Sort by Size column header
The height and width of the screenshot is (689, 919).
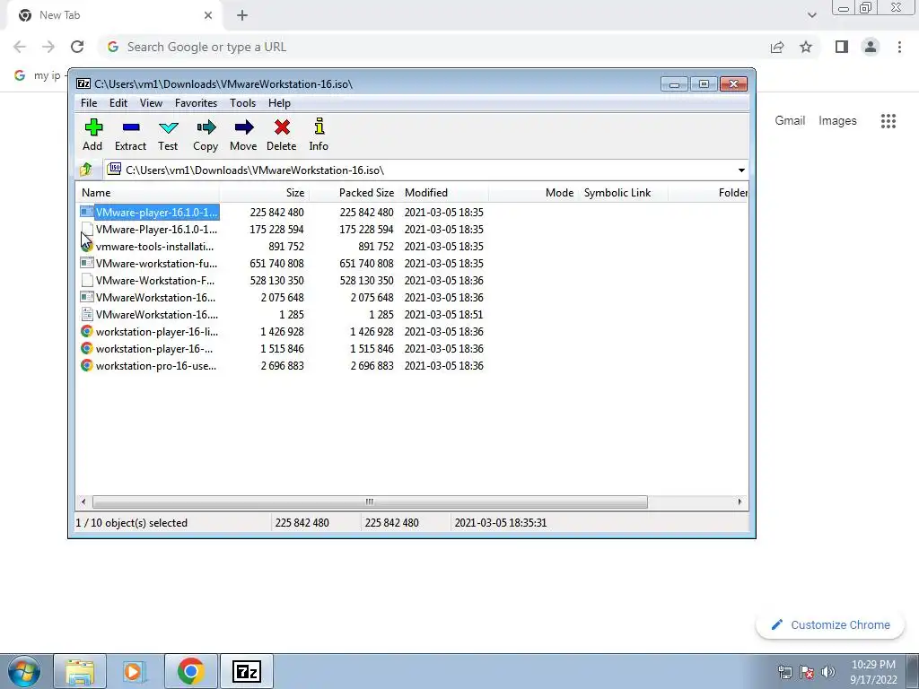(x=265, y=193)
